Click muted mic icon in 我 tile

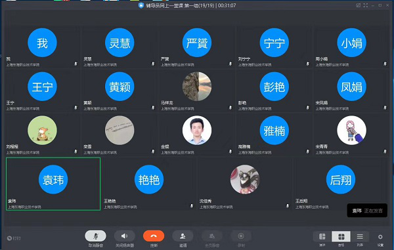[x=76, y=64]
